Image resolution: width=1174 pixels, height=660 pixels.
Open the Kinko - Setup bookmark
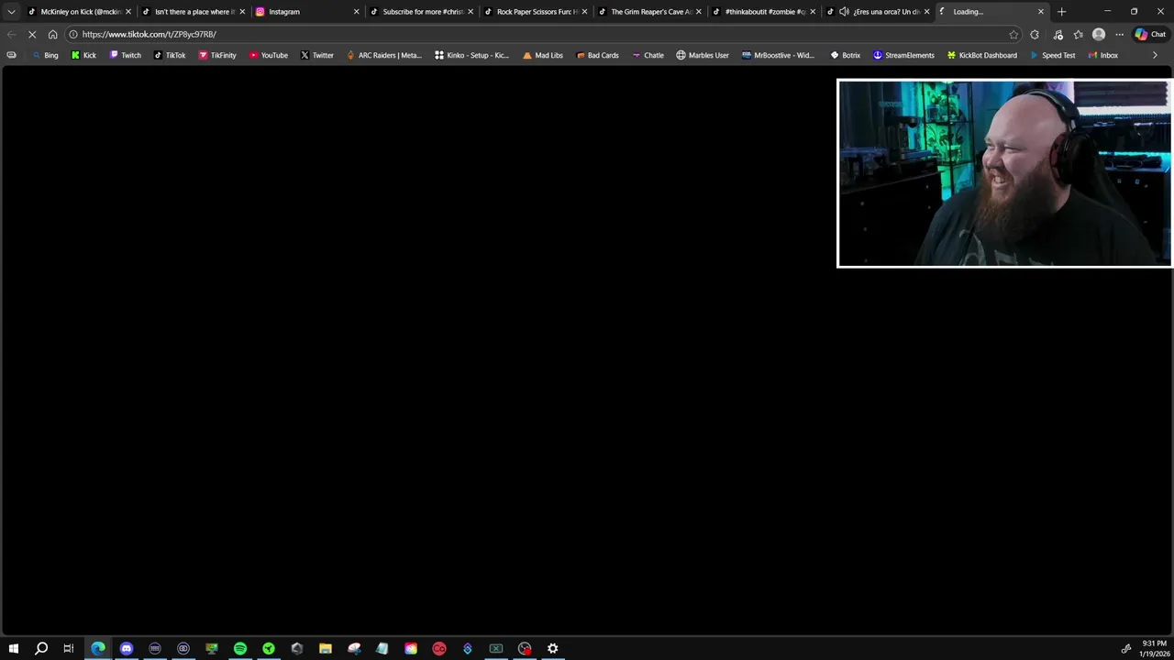(471, 55)
